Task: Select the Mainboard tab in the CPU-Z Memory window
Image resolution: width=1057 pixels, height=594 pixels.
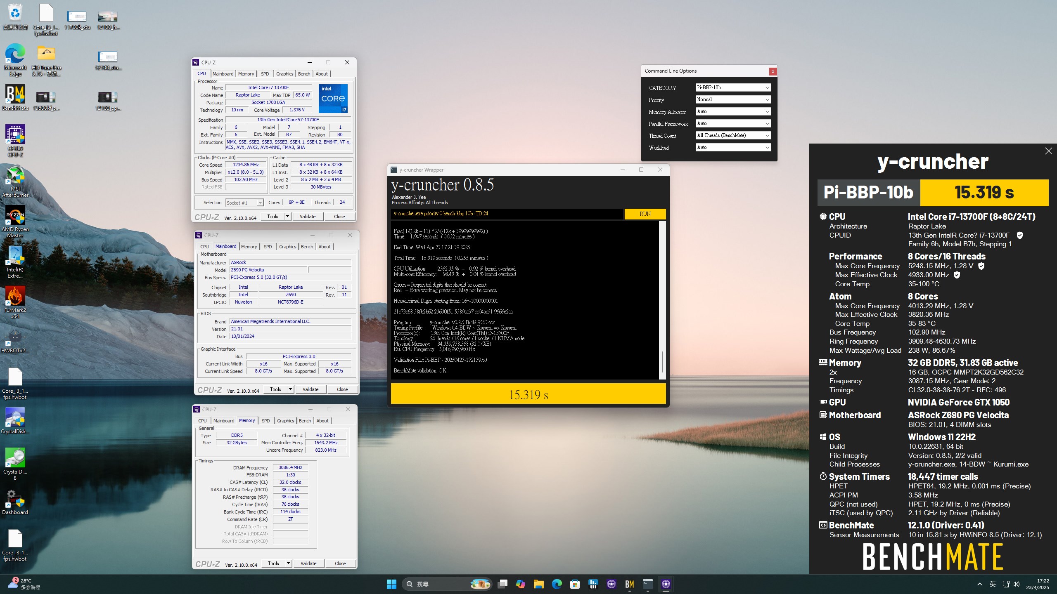Action: point(224,421)
